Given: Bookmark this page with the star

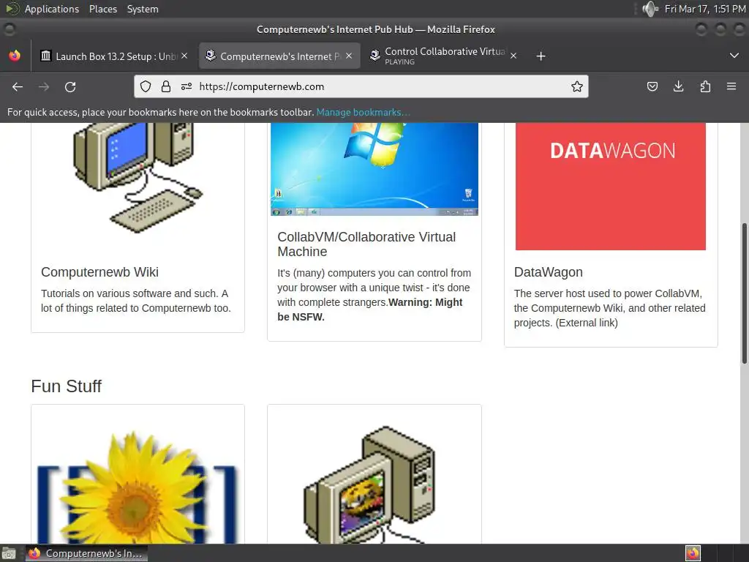Looking at the screenshot, I should pyautogui.click(x=577, y=86).
